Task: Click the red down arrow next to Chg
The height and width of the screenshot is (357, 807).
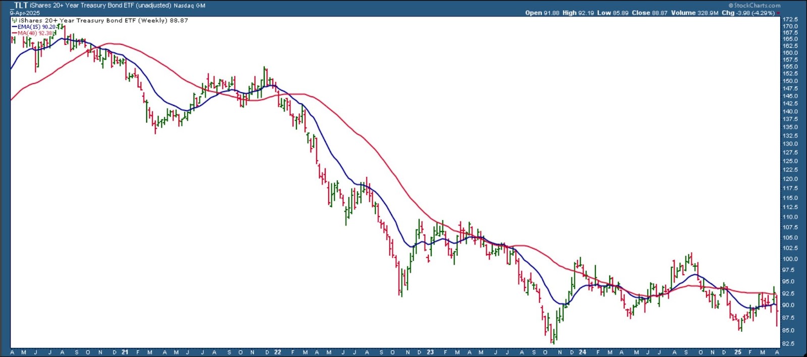Action: coord(778,13)
